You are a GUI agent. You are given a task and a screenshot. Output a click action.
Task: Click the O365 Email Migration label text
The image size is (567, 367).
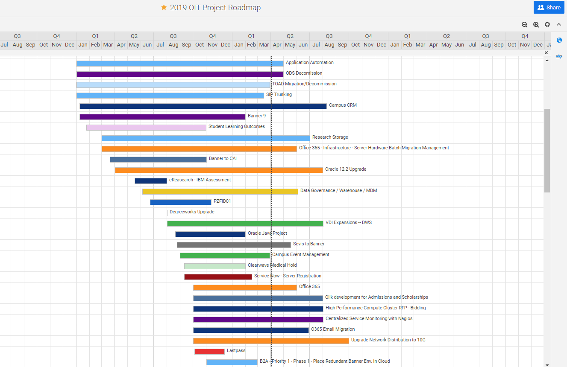coord(333,329)
